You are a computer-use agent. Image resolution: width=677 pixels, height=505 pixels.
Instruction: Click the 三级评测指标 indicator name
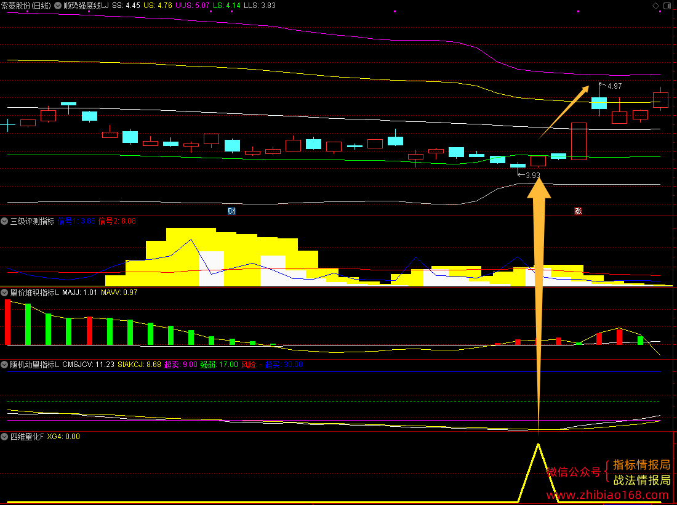33,221
